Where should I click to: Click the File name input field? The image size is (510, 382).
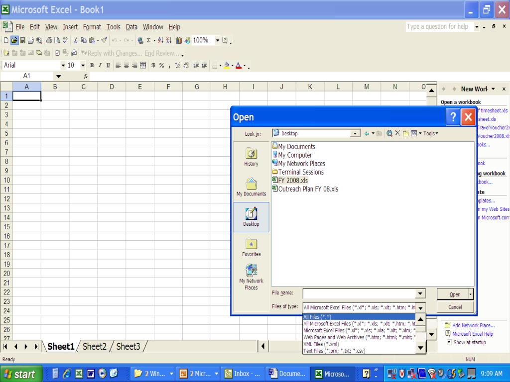click(360, 293)
